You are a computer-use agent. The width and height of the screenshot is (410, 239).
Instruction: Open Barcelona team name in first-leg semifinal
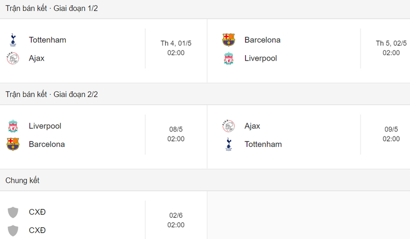(x=262, y=40)
